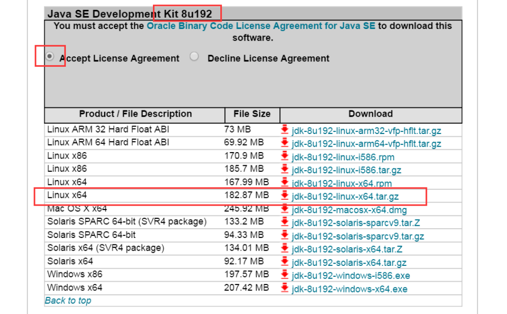507x314 pixels.
Task: Click Linux ARM 64 Hard Float ABI description
Action: [108, 142]
